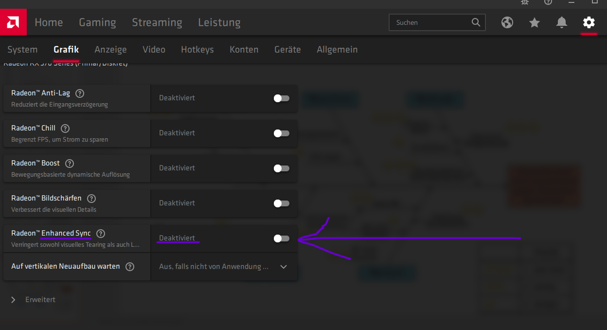The height and width of the screenshot is (330, 607).
Task: Open Auf vertikalen Neuaufbau warten dropdown
Action: tap(224, 267)
